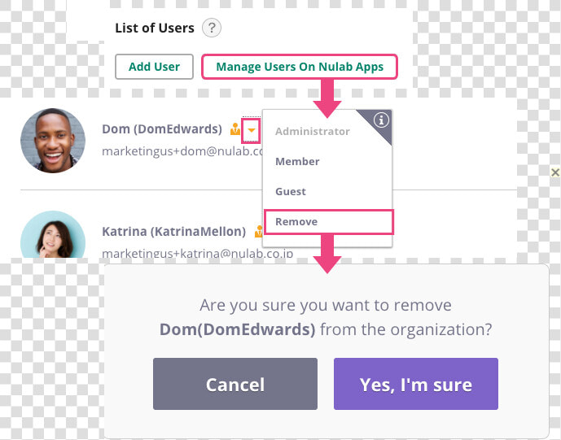Select Administrator in role menu

click(313, 131)
